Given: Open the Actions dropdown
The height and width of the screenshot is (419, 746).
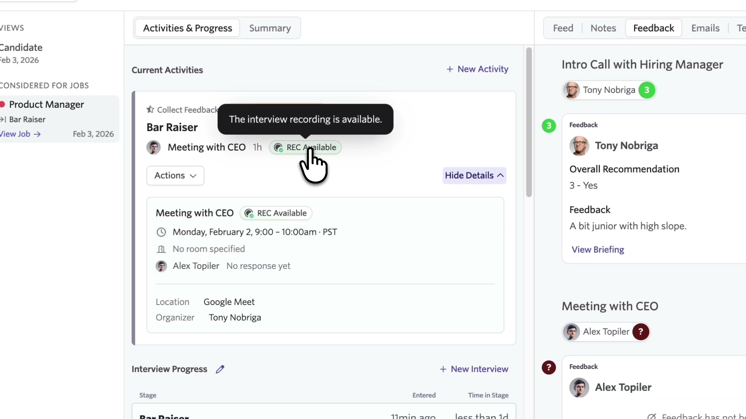Looking at the screenshot, I should tap(175, 176).
